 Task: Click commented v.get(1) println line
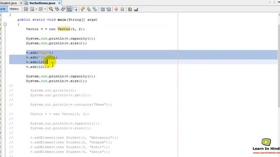[x=60, y=95]
